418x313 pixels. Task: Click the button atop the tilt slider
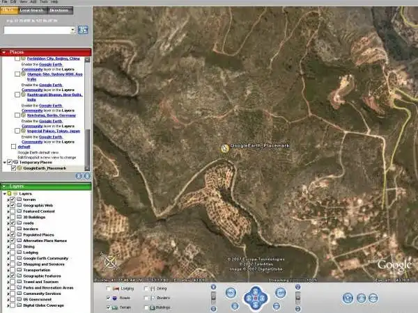click(297, 287)
